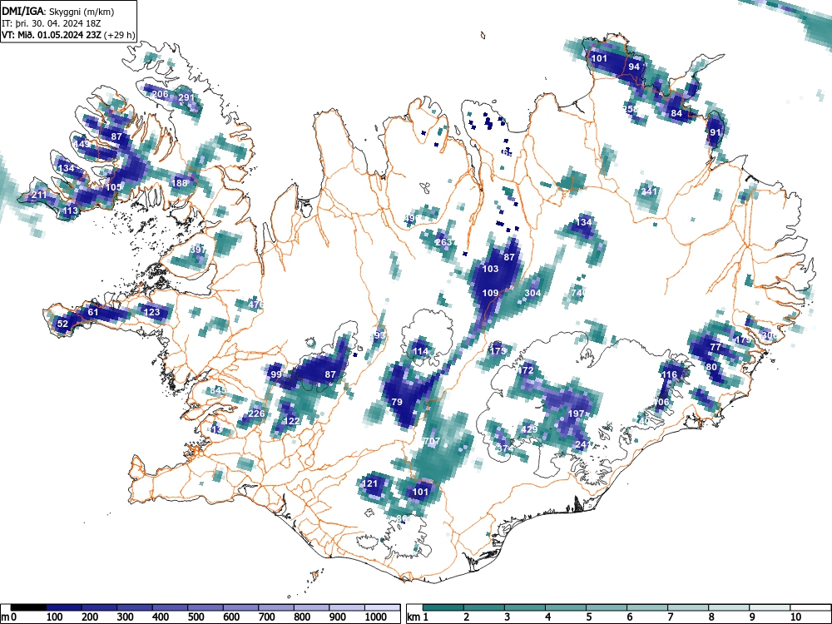Click the visibility value '109' on the map
The height and width of the screenshot is (624, 832).
tap(490, 293)
